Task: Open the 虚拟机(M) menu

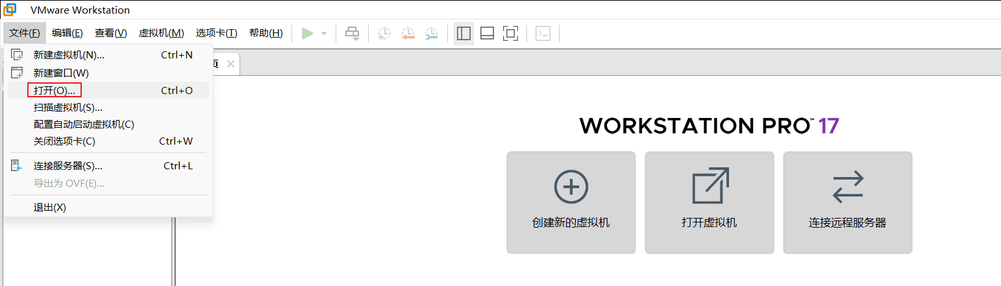Action: [161, 33]
